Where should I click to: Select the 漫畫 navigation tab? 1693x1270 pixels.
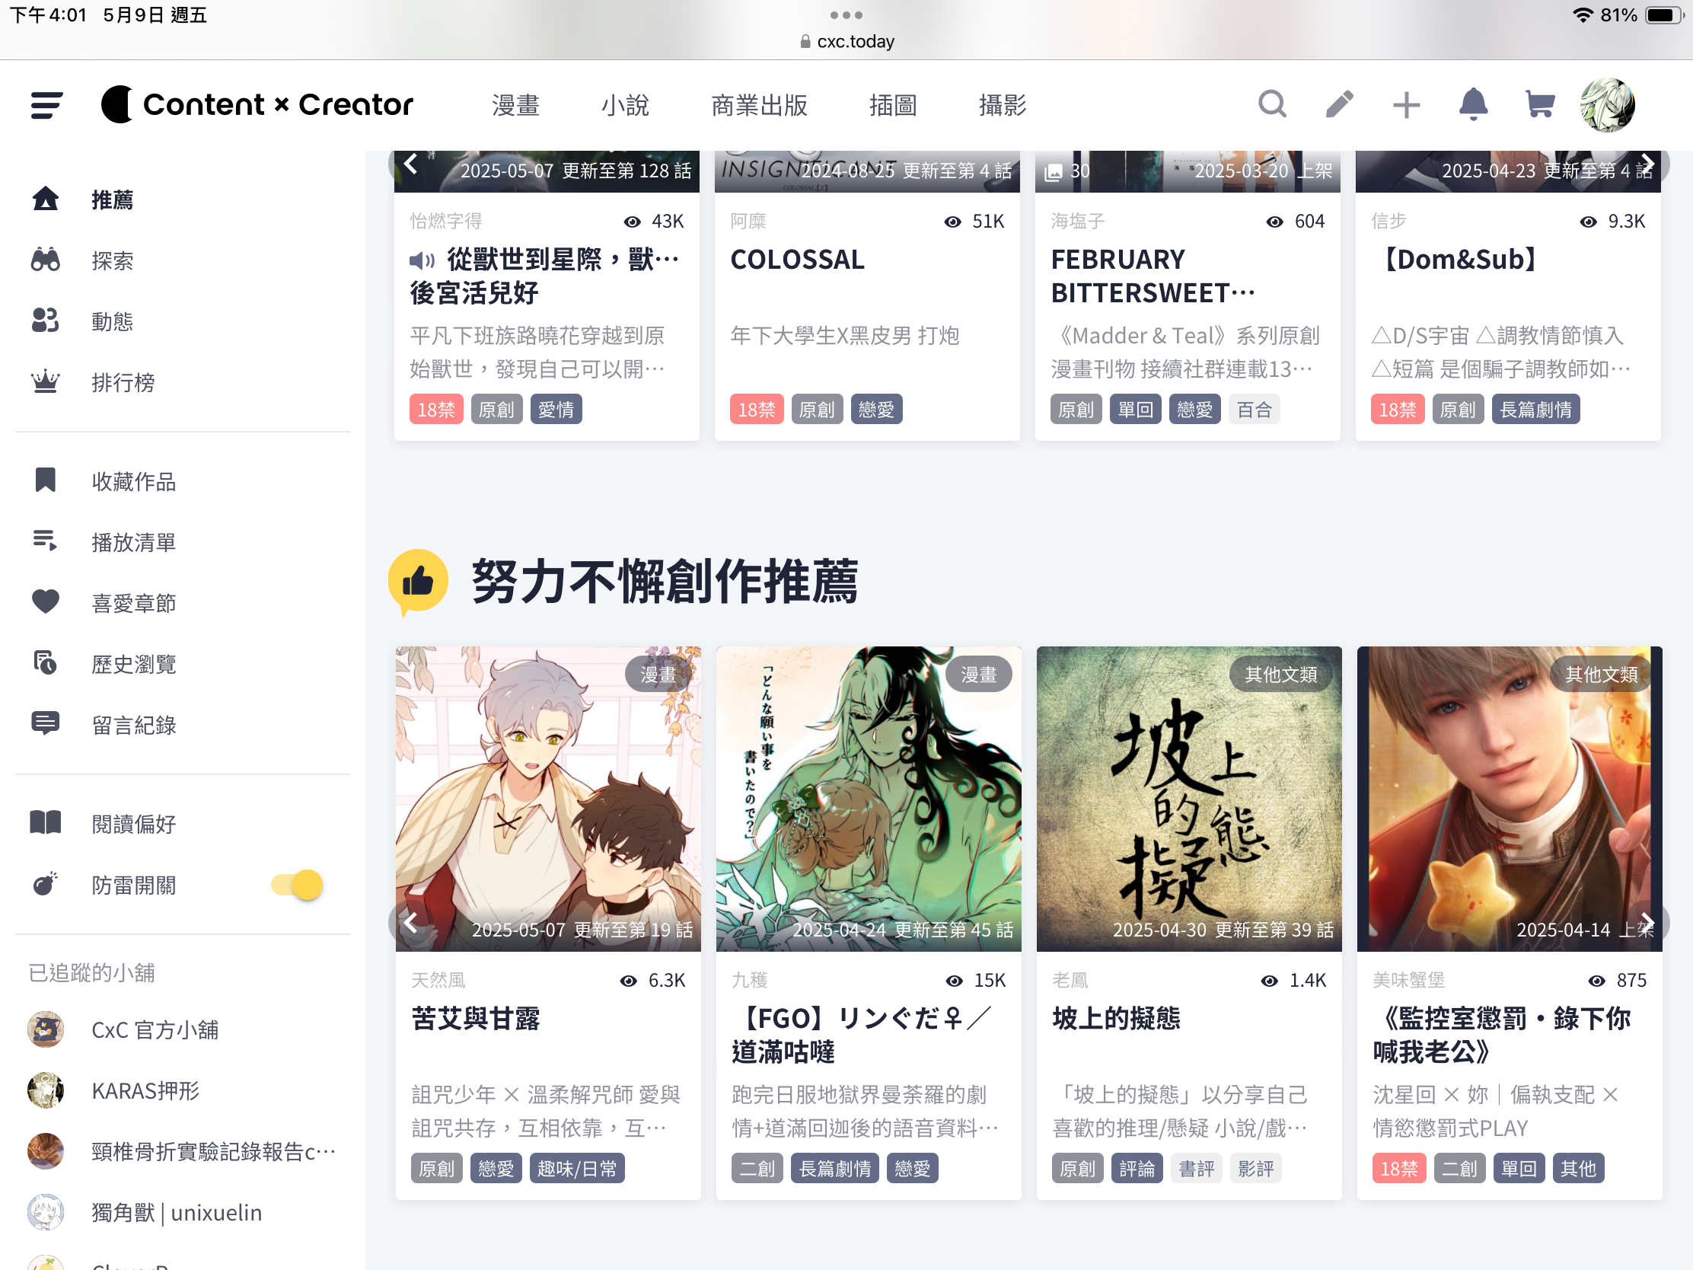[x=516, y=105]
